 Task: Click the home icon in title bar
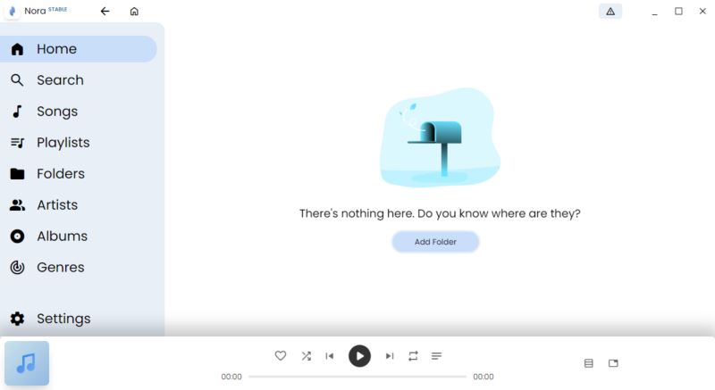point(134,12)
